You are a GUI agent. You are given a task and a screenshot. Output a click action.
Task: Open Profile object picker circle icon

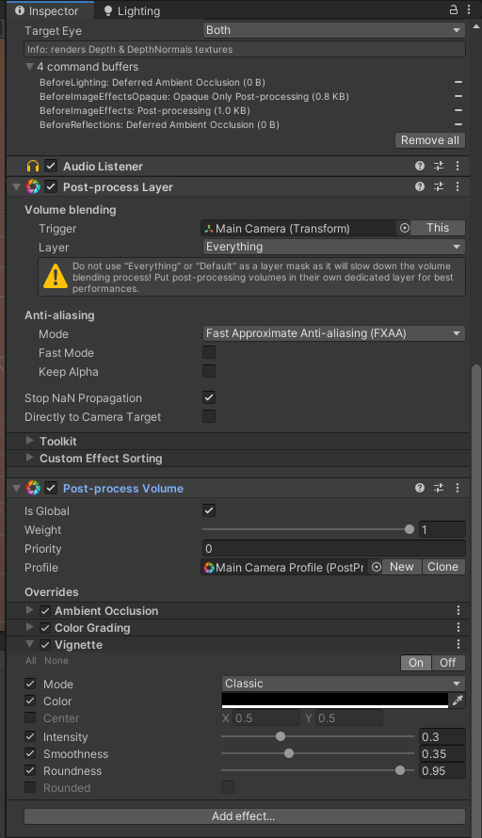[x=377, y=567]
